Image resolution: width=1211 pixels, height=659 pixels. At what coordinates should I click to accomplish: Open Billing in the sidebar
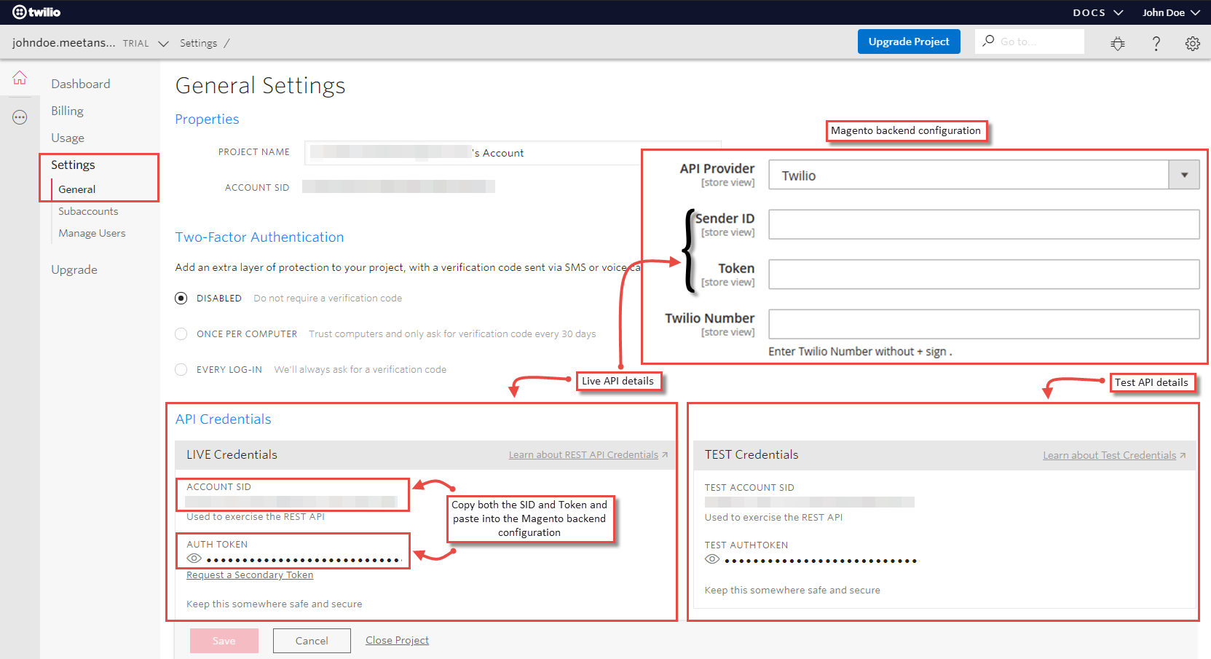click(67, 111)
